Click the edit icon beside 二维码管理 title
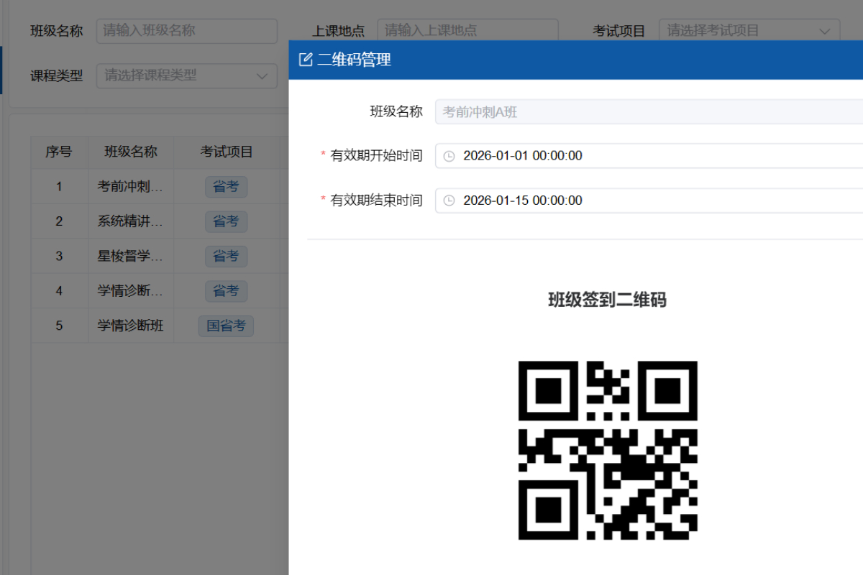Screen dimensions: 863x575 coord(306,60)
